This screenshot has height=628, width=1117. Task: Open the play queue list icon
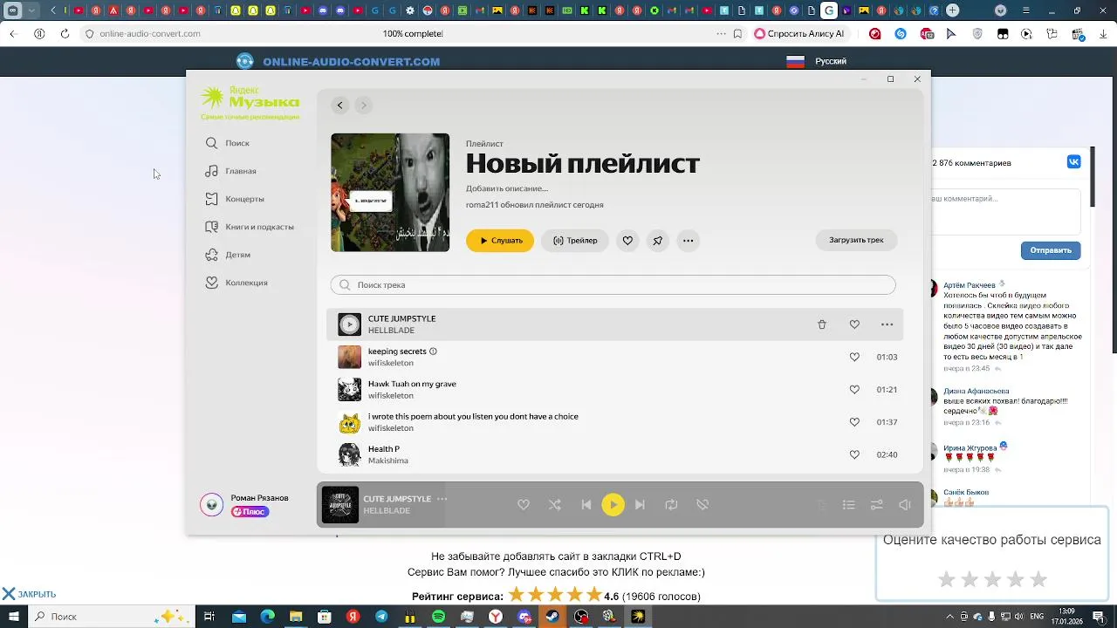point(848,505)
